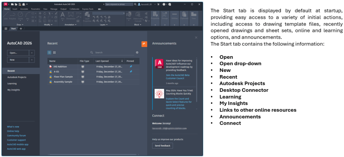Open the hamburger file tabs menu

pos(6,29)
